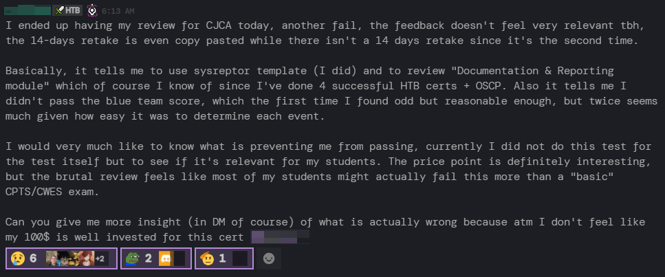
Task: Click the message author's username
Action: [28, 12]
